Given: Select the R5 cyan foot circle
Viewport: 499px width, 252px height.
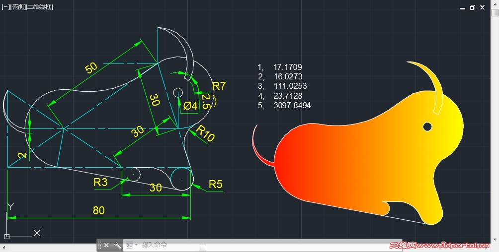Looking at the screenshot, I should (x=182, y=179).
